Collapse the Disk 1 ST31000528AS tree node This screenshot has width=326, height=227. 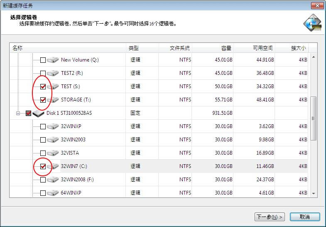click(x=18, y=113)
